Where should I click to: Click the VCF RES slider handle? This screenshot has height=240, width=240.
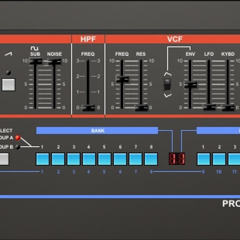coord(141,108)
